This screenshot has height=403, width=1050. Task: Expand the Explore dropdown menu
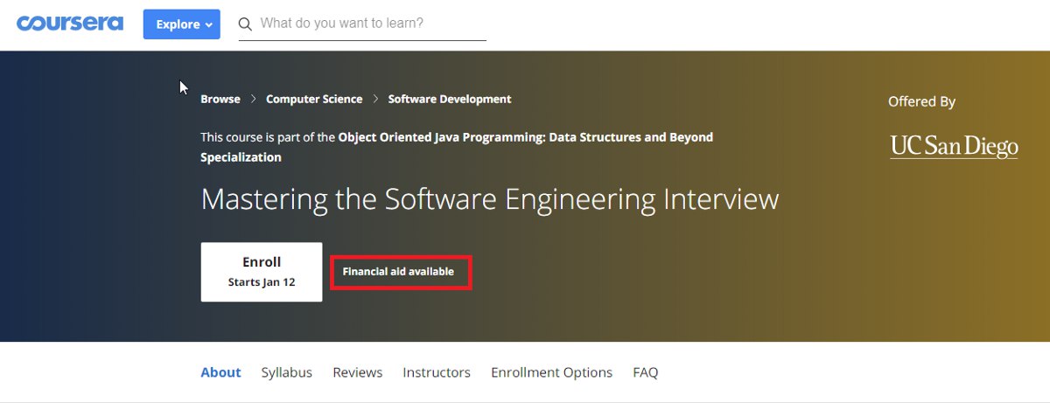point(182,24)
